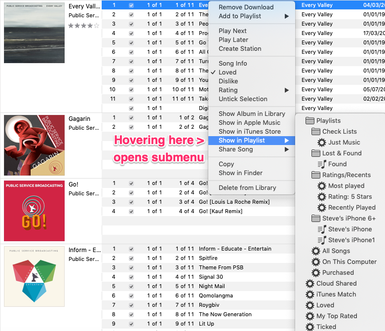This screenshot has height=331, width=385.
Task: Click the iTunes Match gear icon
Action: (x=310, y=294)
